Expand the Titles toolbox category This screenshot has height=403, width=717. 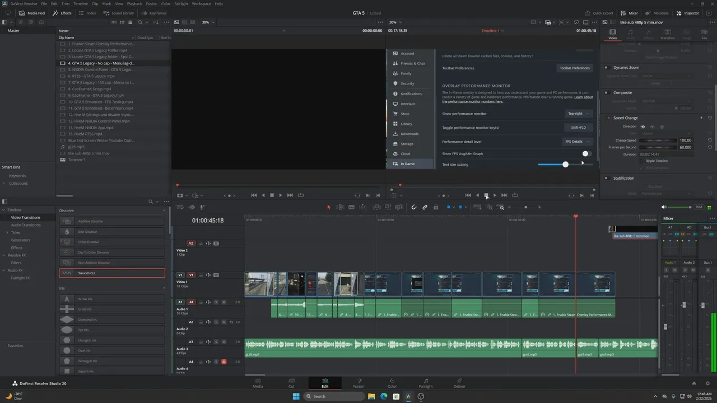tap(7, 232)
